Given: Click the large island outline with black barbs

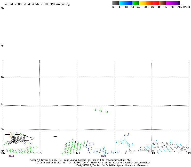Looking at the screenshot, I should [x=18, y=138].
